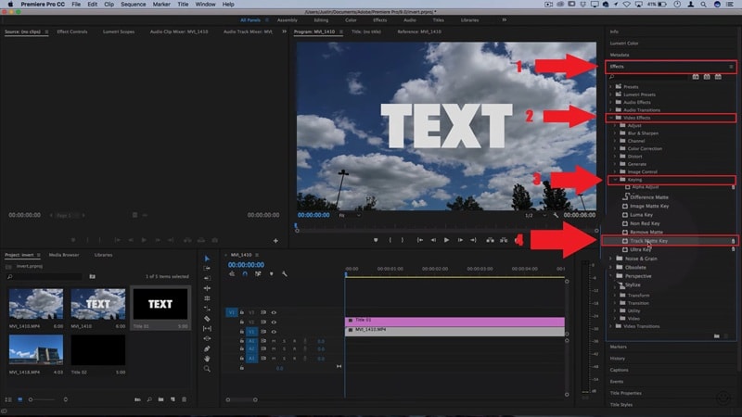The height and width of the screenshot is (417, 742).
Task: Open the Markers panel
Action: click(618, 347)
